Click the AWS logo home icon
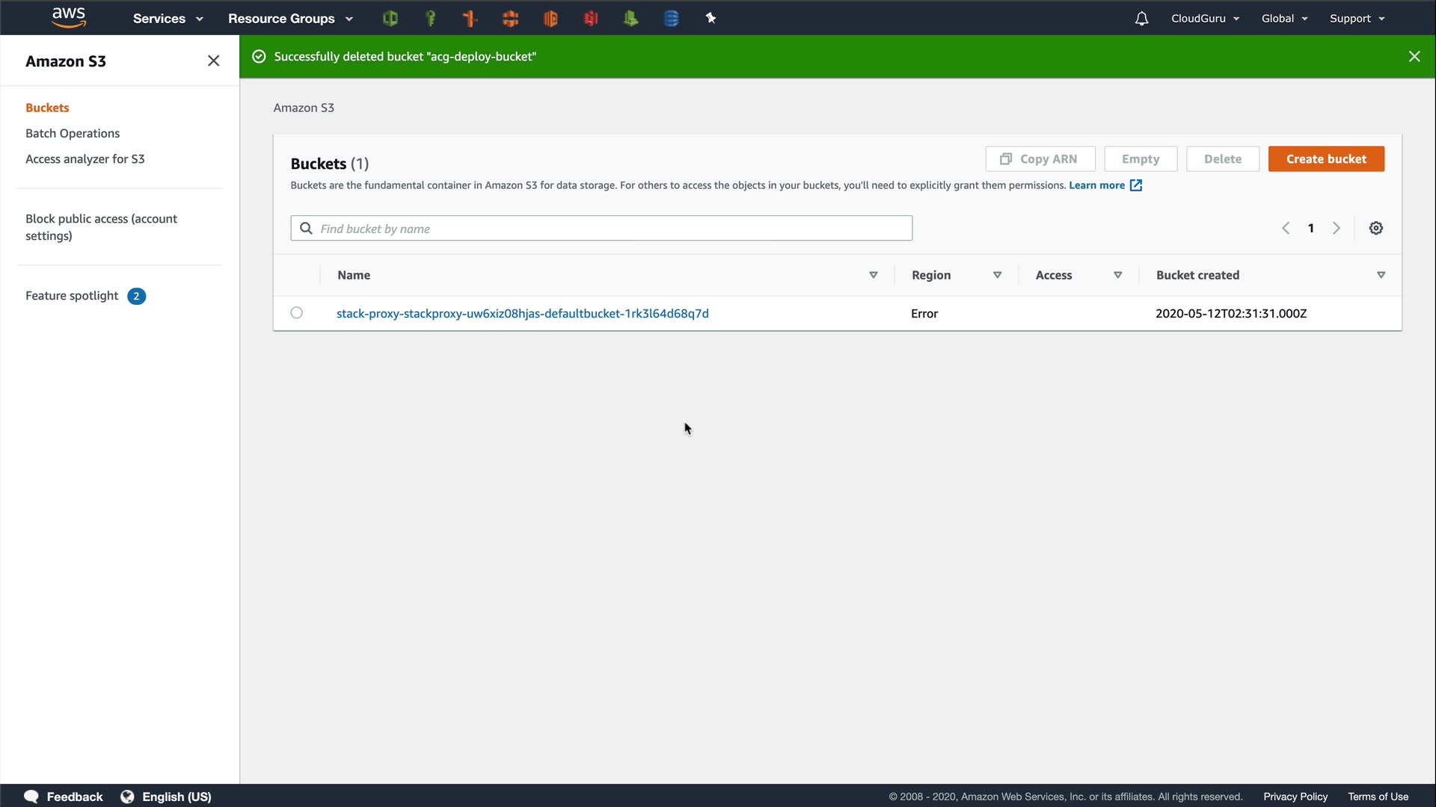This screenshot has height=807, width=1436. [69, 18]
